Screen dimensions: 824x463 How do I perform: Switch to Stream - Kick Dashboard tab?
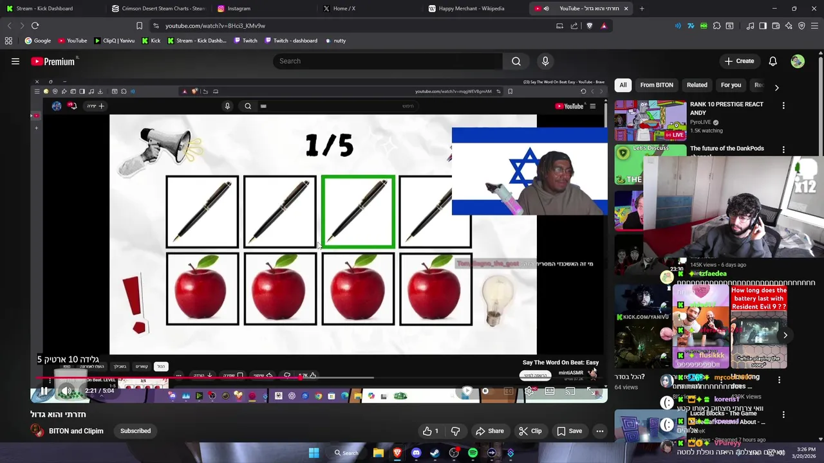tap(51, 8)
